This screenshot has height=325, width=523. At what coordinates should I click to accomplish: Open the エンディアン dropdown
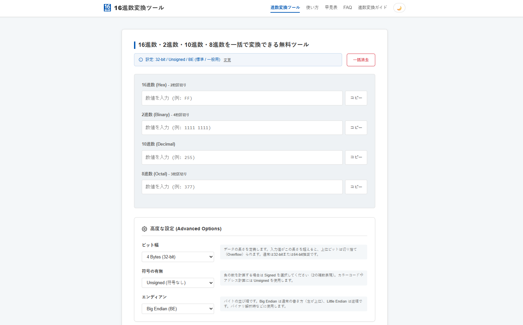(178, 309)
